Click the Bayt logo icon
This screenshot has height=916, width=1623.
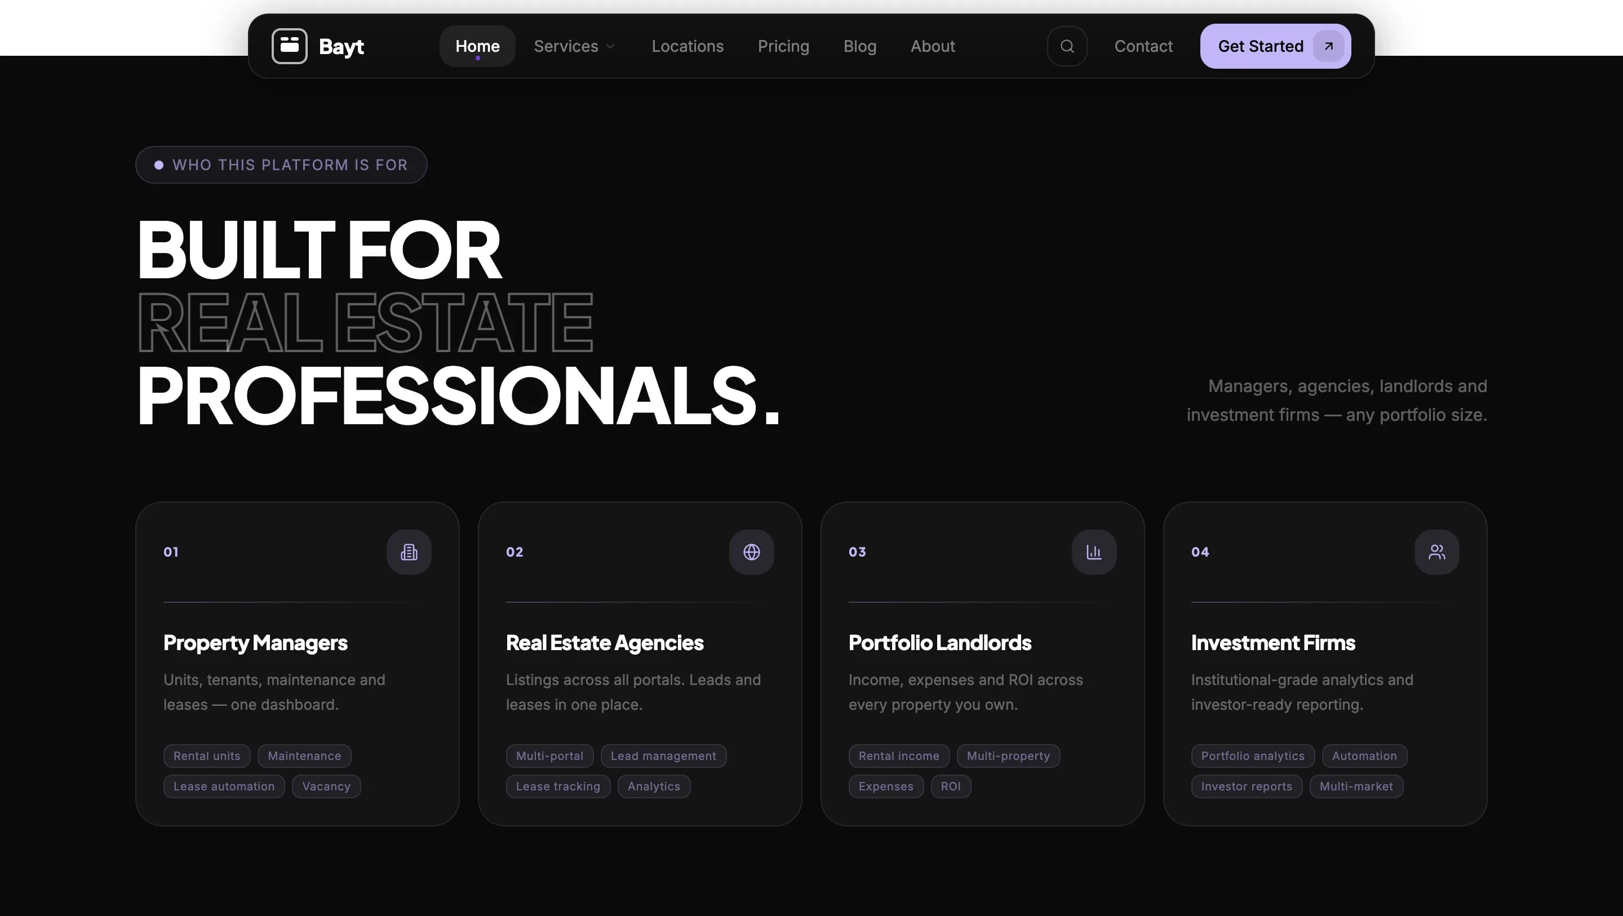[289, 46]
